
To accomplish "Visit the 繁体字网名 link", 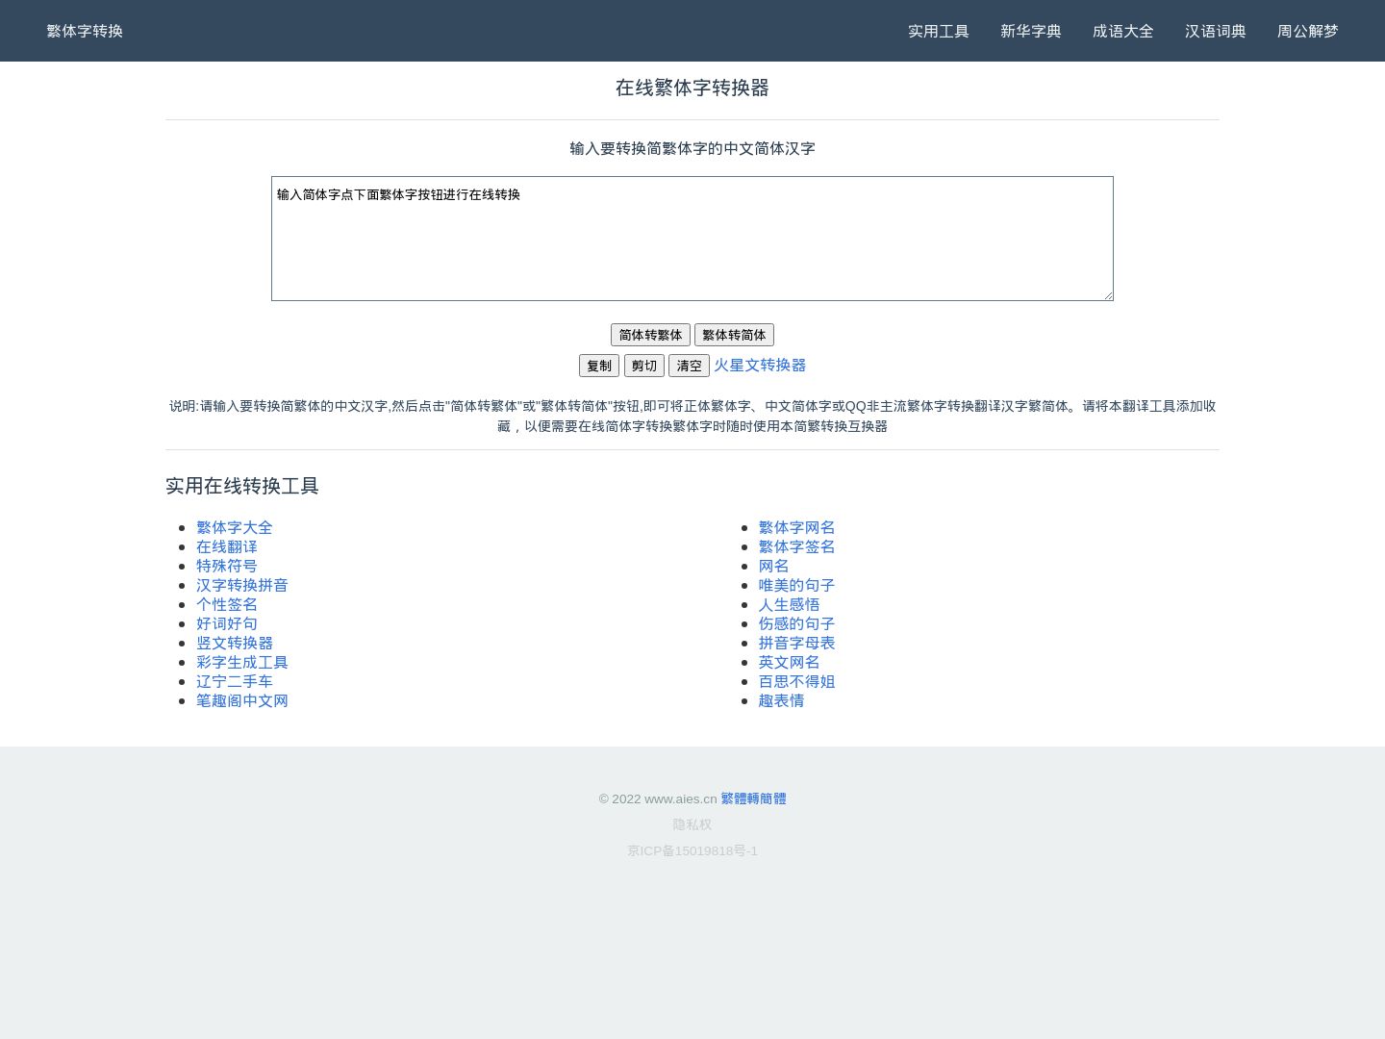I will coord(796,527).
